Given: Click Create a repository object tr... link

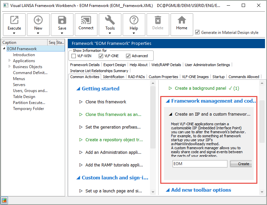Looking at the screenshot, I should (x=114, y=140).
